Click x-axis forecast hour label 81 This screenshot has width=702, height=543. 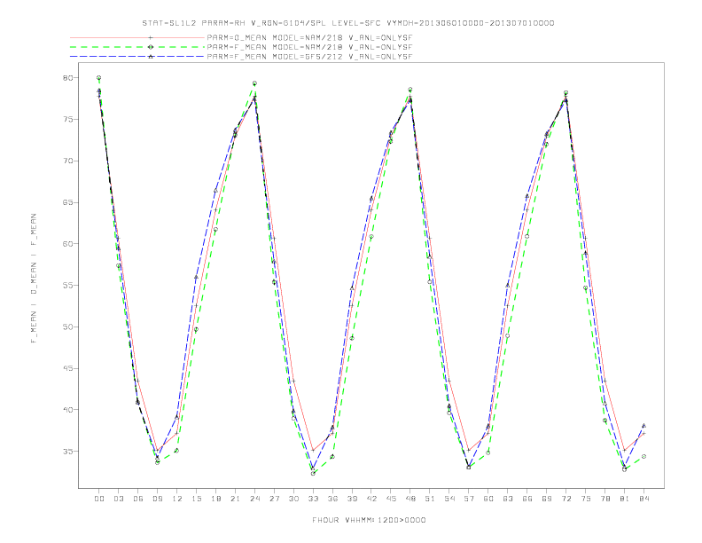pos(625,499)
